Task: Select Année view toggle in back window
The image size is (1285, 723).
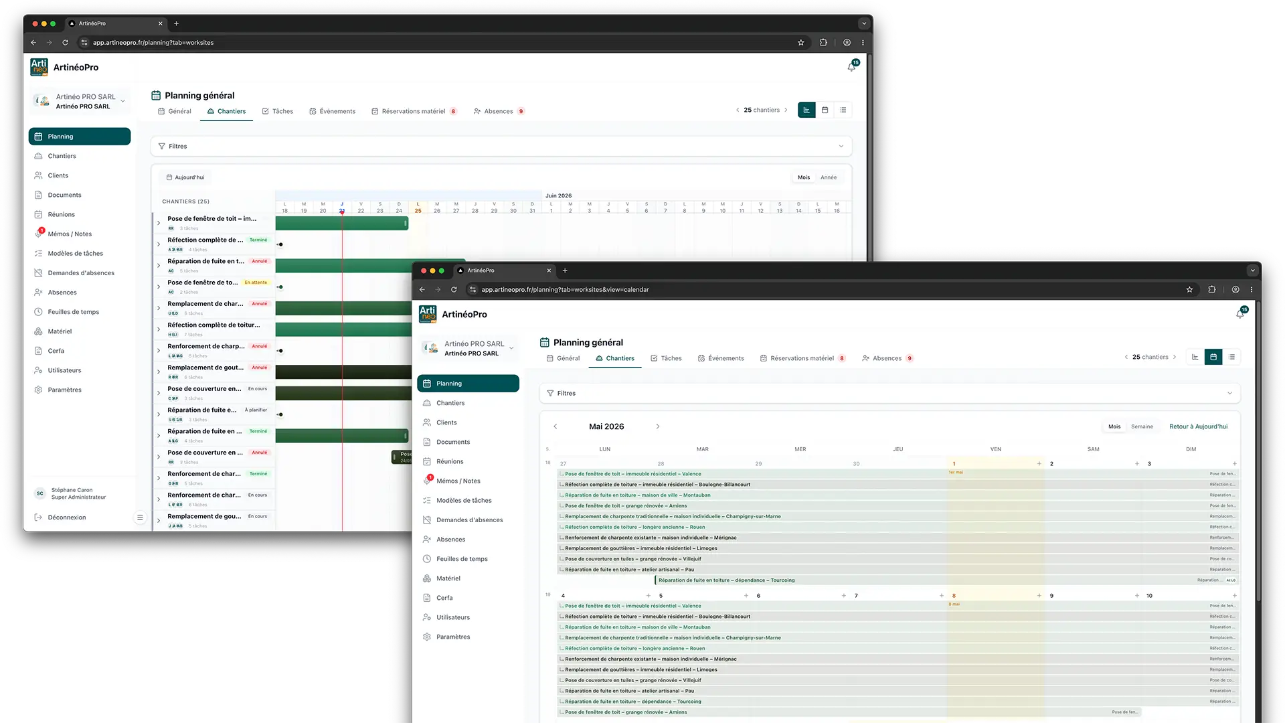Action: [829, 177]
